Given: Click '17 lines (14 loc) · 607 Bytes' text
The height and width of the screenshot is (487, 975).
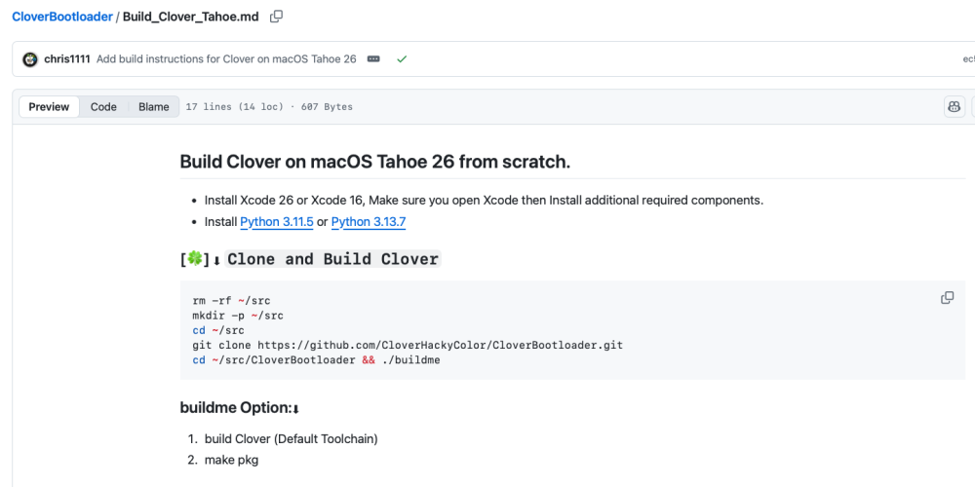Looking at the screenshot, I should [x=269, y=107].
